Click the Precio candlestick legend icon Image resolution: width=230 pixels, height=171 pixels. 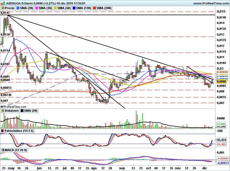(3, 8)
